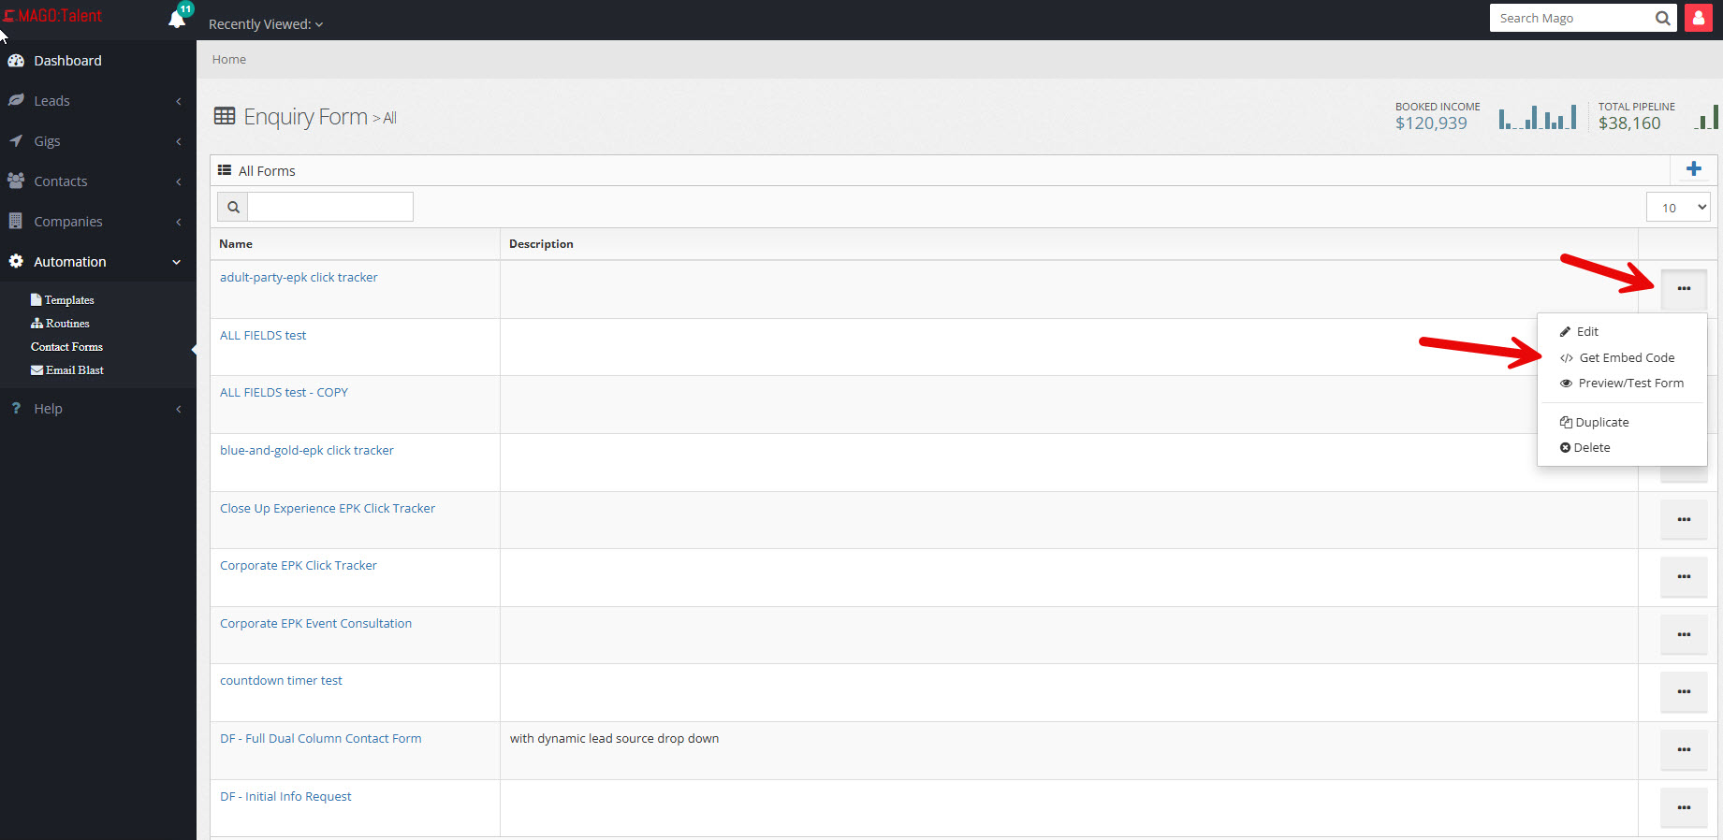This screenshot has width=1723, height=840.
Task: Click the $38,160 total pipeline value
Action: (1629, 123)
